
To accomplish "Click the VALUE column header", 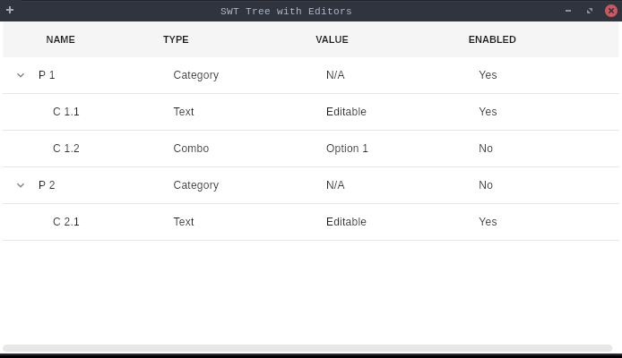I will [x=332, y=39].
